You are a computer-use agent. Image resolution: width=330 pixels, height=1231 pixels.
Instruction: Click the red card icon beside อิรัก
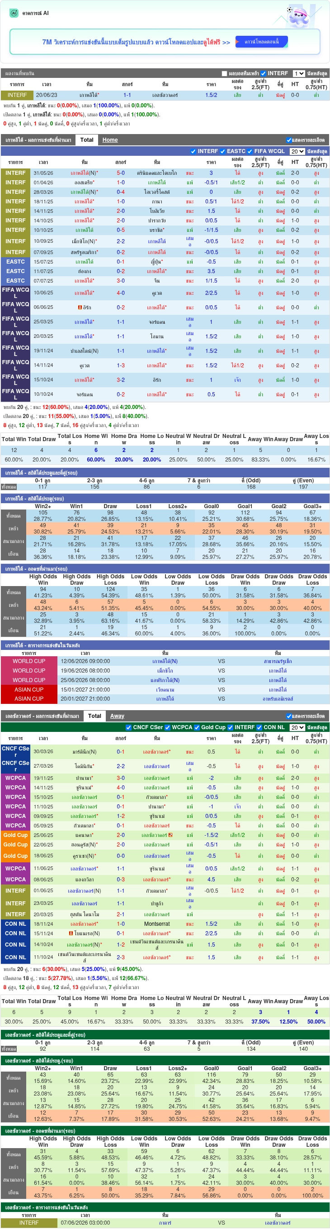pyautogui.click(x=80, y=307)
